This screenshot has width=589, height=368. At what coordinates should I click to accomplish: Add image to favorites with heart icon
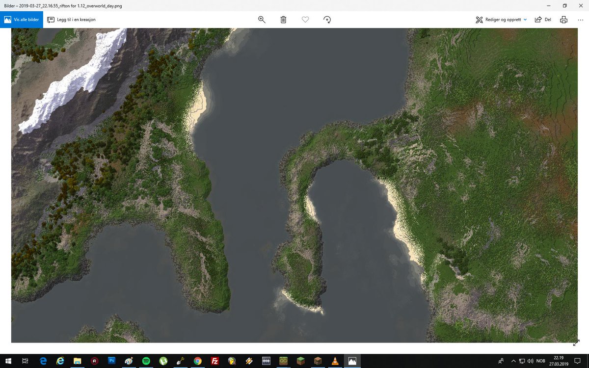(305, 20)
